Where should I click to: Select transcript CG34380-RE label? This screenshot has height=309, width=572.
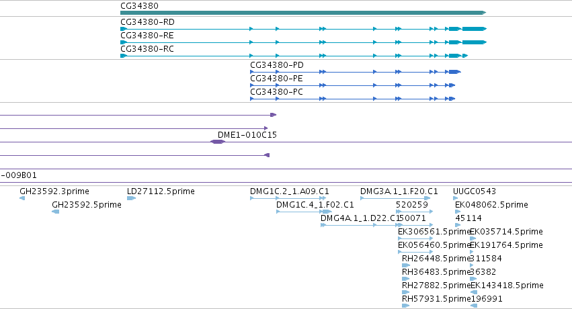coord(147,36)
